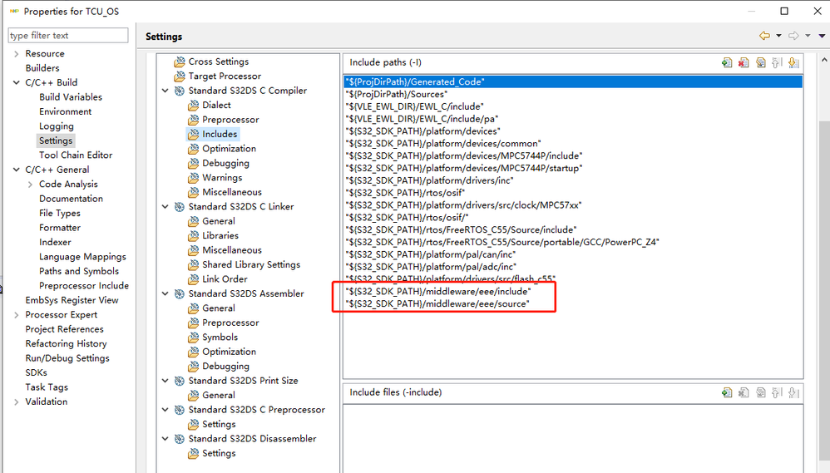Expand the Code Analysis node
The width and height of the screenshot is (830, 473).
click(30, 184)
